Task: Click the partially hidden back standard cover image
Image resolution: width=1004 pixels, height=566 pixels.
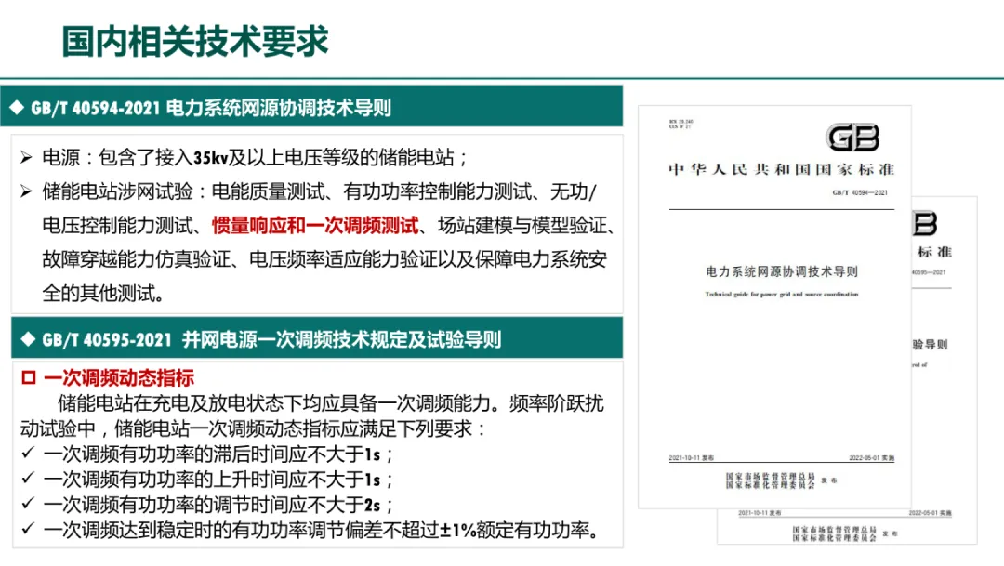Action: (945, 370)
